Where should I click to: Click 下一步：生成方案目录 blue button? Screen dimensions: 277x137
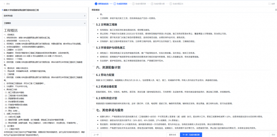point(191,135)
